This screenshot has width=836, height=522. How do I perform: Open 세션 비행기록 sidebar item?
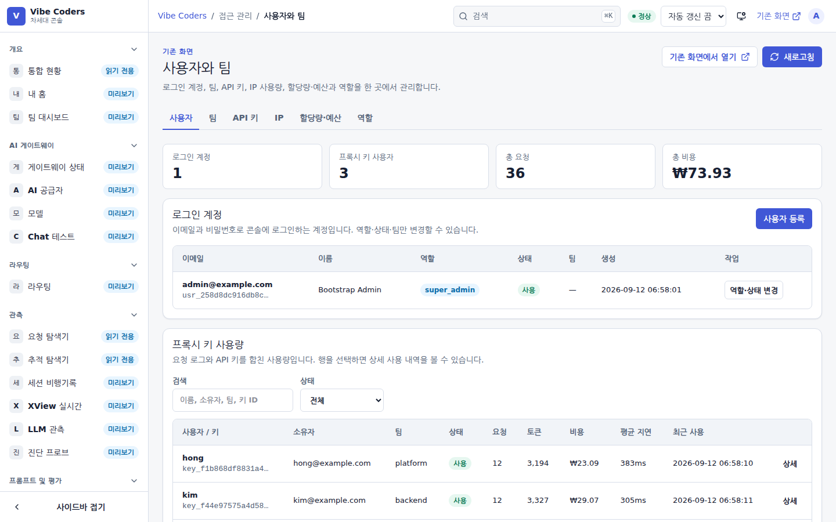click(x=74, y=383)
